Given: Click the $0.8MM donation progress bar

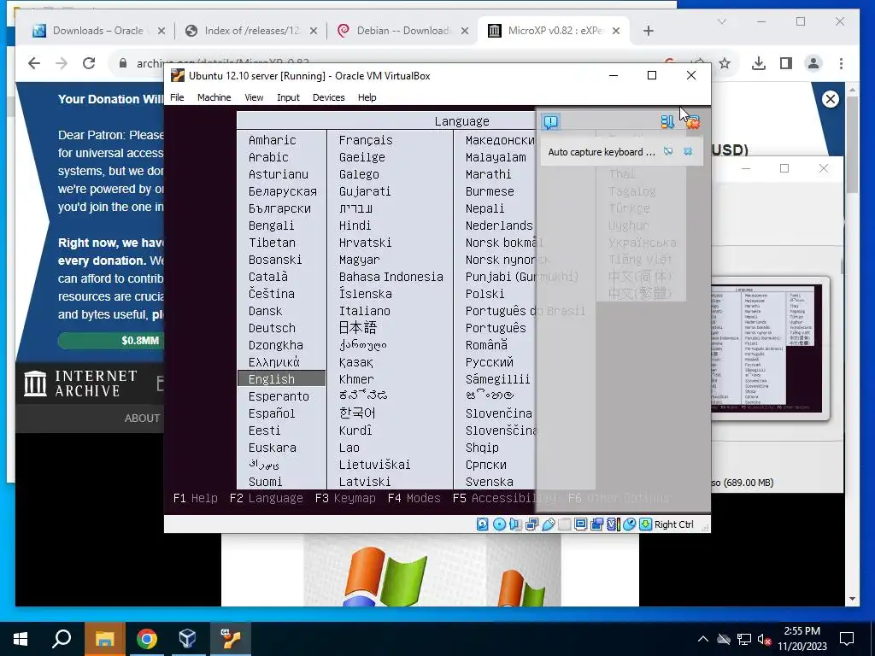Looking at the screenshot, I should point(112,340).
